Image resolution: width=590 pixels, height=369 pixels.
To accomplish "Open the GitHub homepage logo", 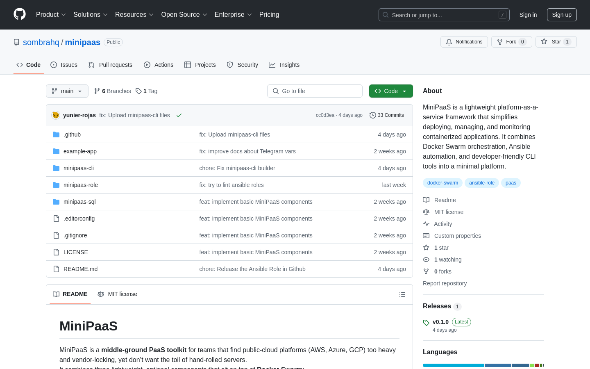I will [x=20, y=14].
